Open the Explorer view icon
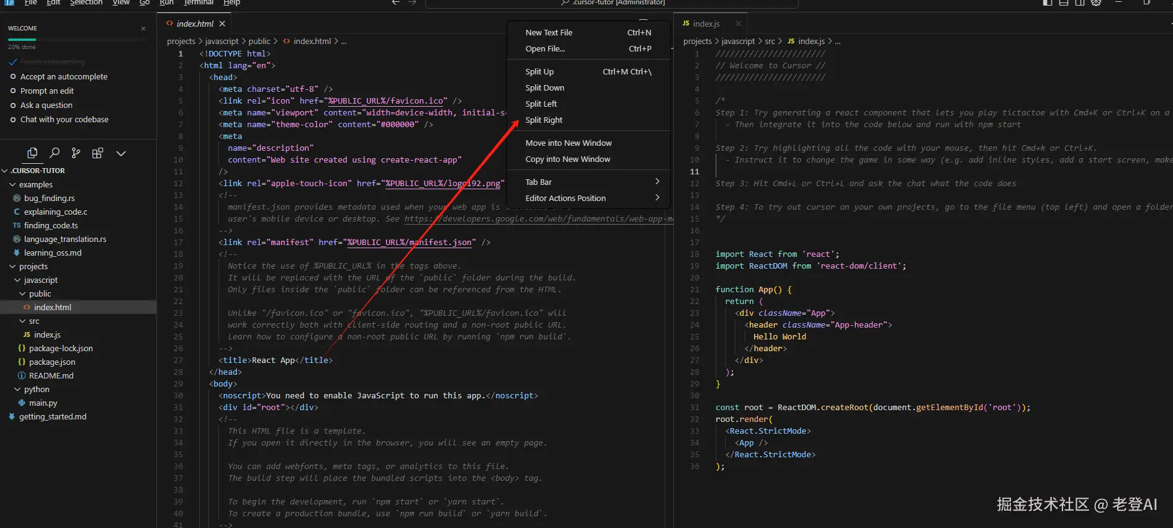This screenshot has height=528, width=1173. [x=32, y=153]
